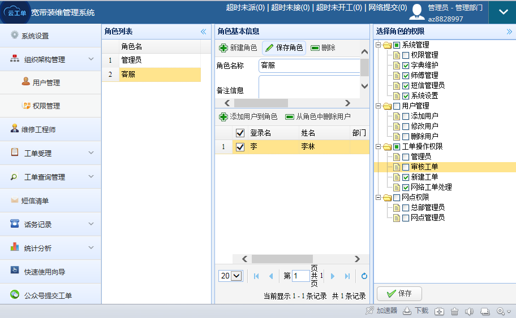Open 用户管理 in the sidebar
516x318 pixels.
tap(46, 82)
